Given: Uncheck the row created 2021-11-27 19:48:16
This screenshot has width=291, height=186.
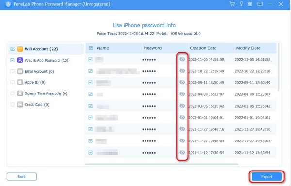Looking at the screenshot, I should (x=90, y=129).
